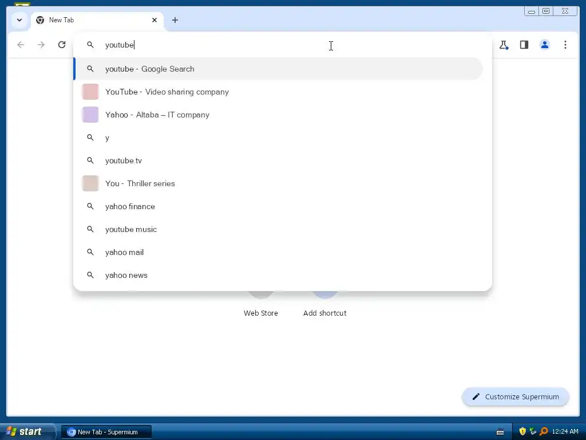This screenshot has height=440, width=586.
Task: Click the Customize Supermium button
Action: 516,396
